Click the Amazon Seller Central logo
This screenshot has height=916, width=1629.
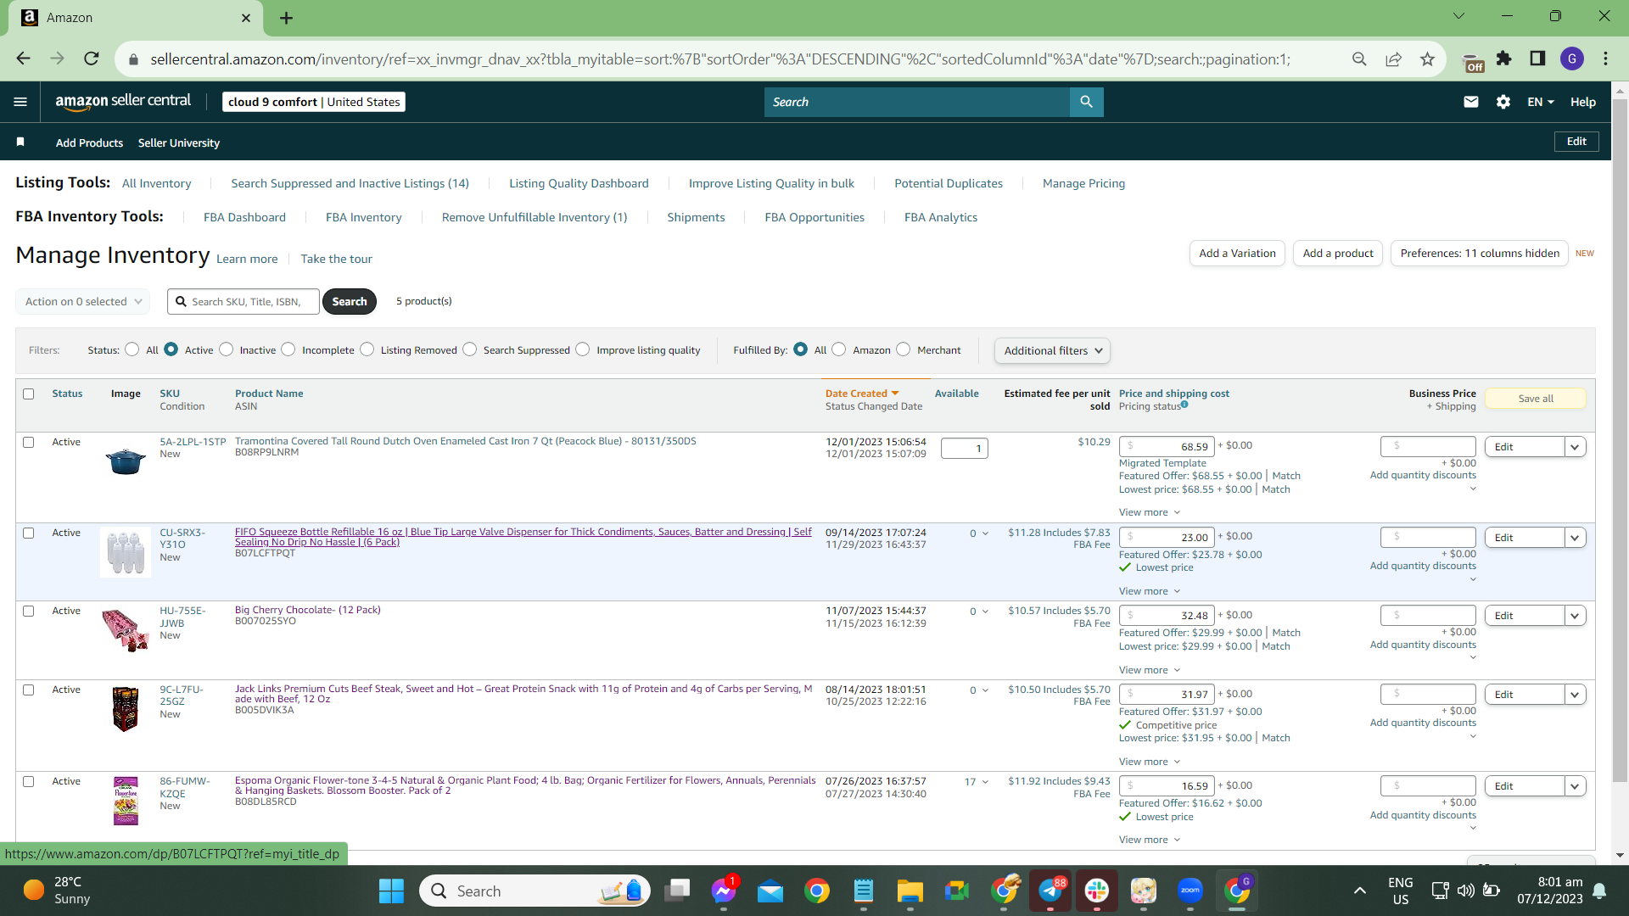[x=123, y=101]
